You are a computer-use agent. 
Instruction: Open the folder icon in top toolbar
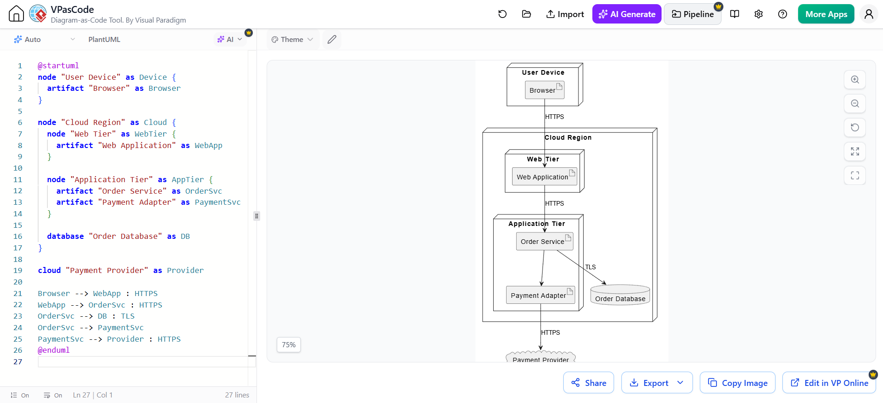point(526,14)
